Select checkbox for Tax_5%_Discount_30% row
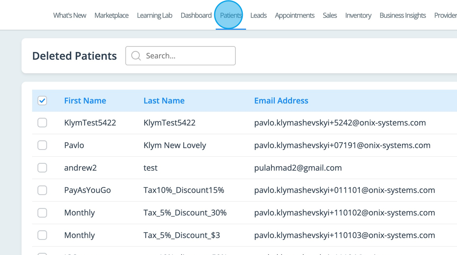Screen dimensions: 457x255 (42, 213)
